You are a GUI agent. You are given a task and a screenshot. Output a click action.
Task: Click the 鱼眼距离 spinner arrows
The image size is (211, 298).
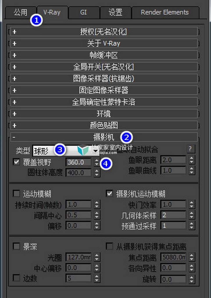coord(192,160)
